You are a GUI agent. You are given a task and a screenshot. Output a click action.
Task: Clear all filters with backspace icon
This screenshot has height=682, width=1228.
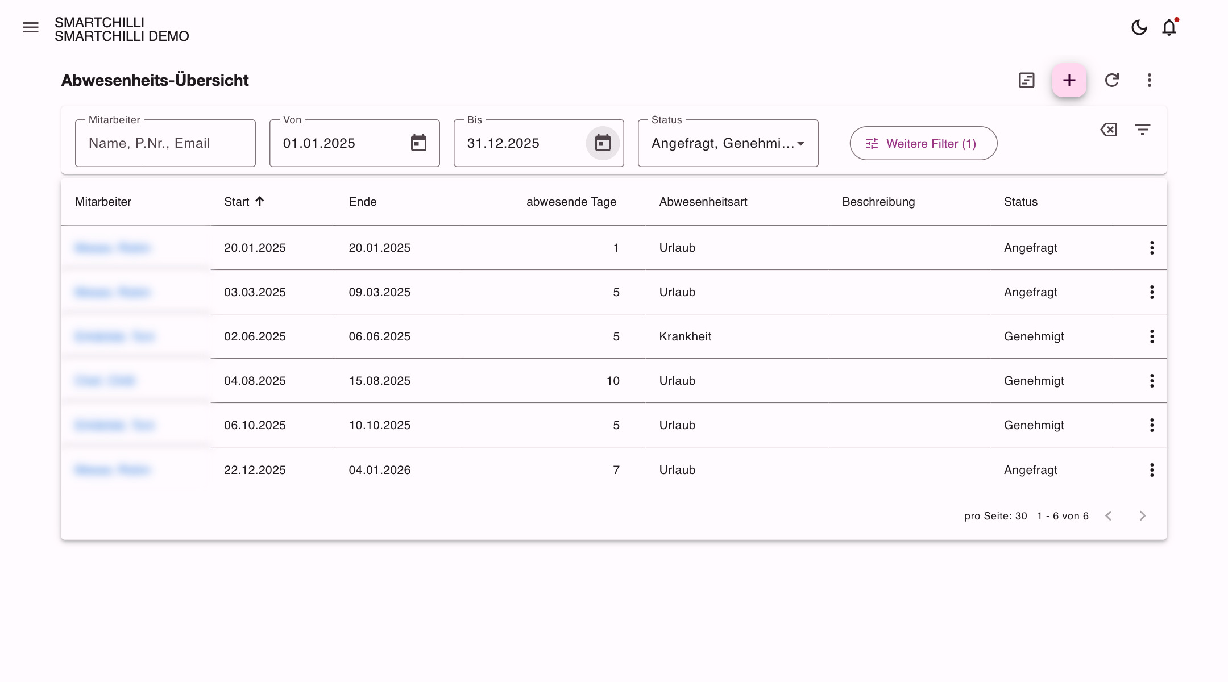pyautogui.click(x=1109, y=130)
